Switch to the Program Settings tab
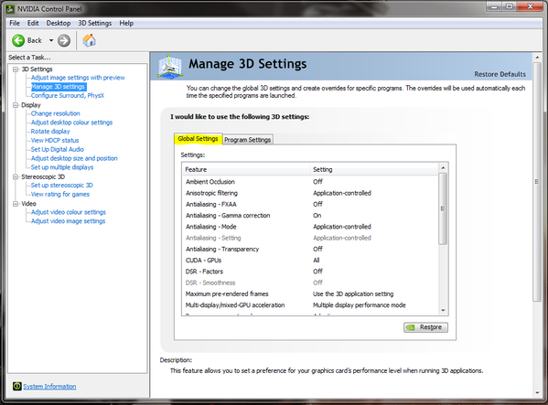This screenshot has height=405, width=548. coord(247,140)
